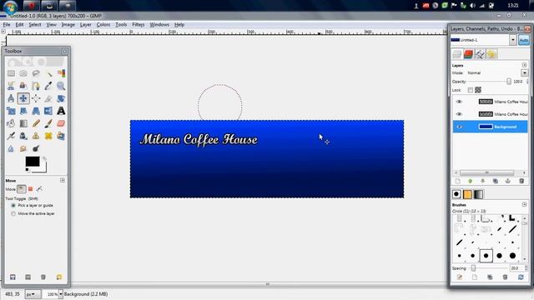Open layer Mode Normal dropdown
The image size is (534, 300).
tap(525, 72)
